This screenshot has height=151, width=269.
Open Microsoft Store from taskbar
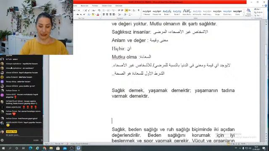click(58, 148)
